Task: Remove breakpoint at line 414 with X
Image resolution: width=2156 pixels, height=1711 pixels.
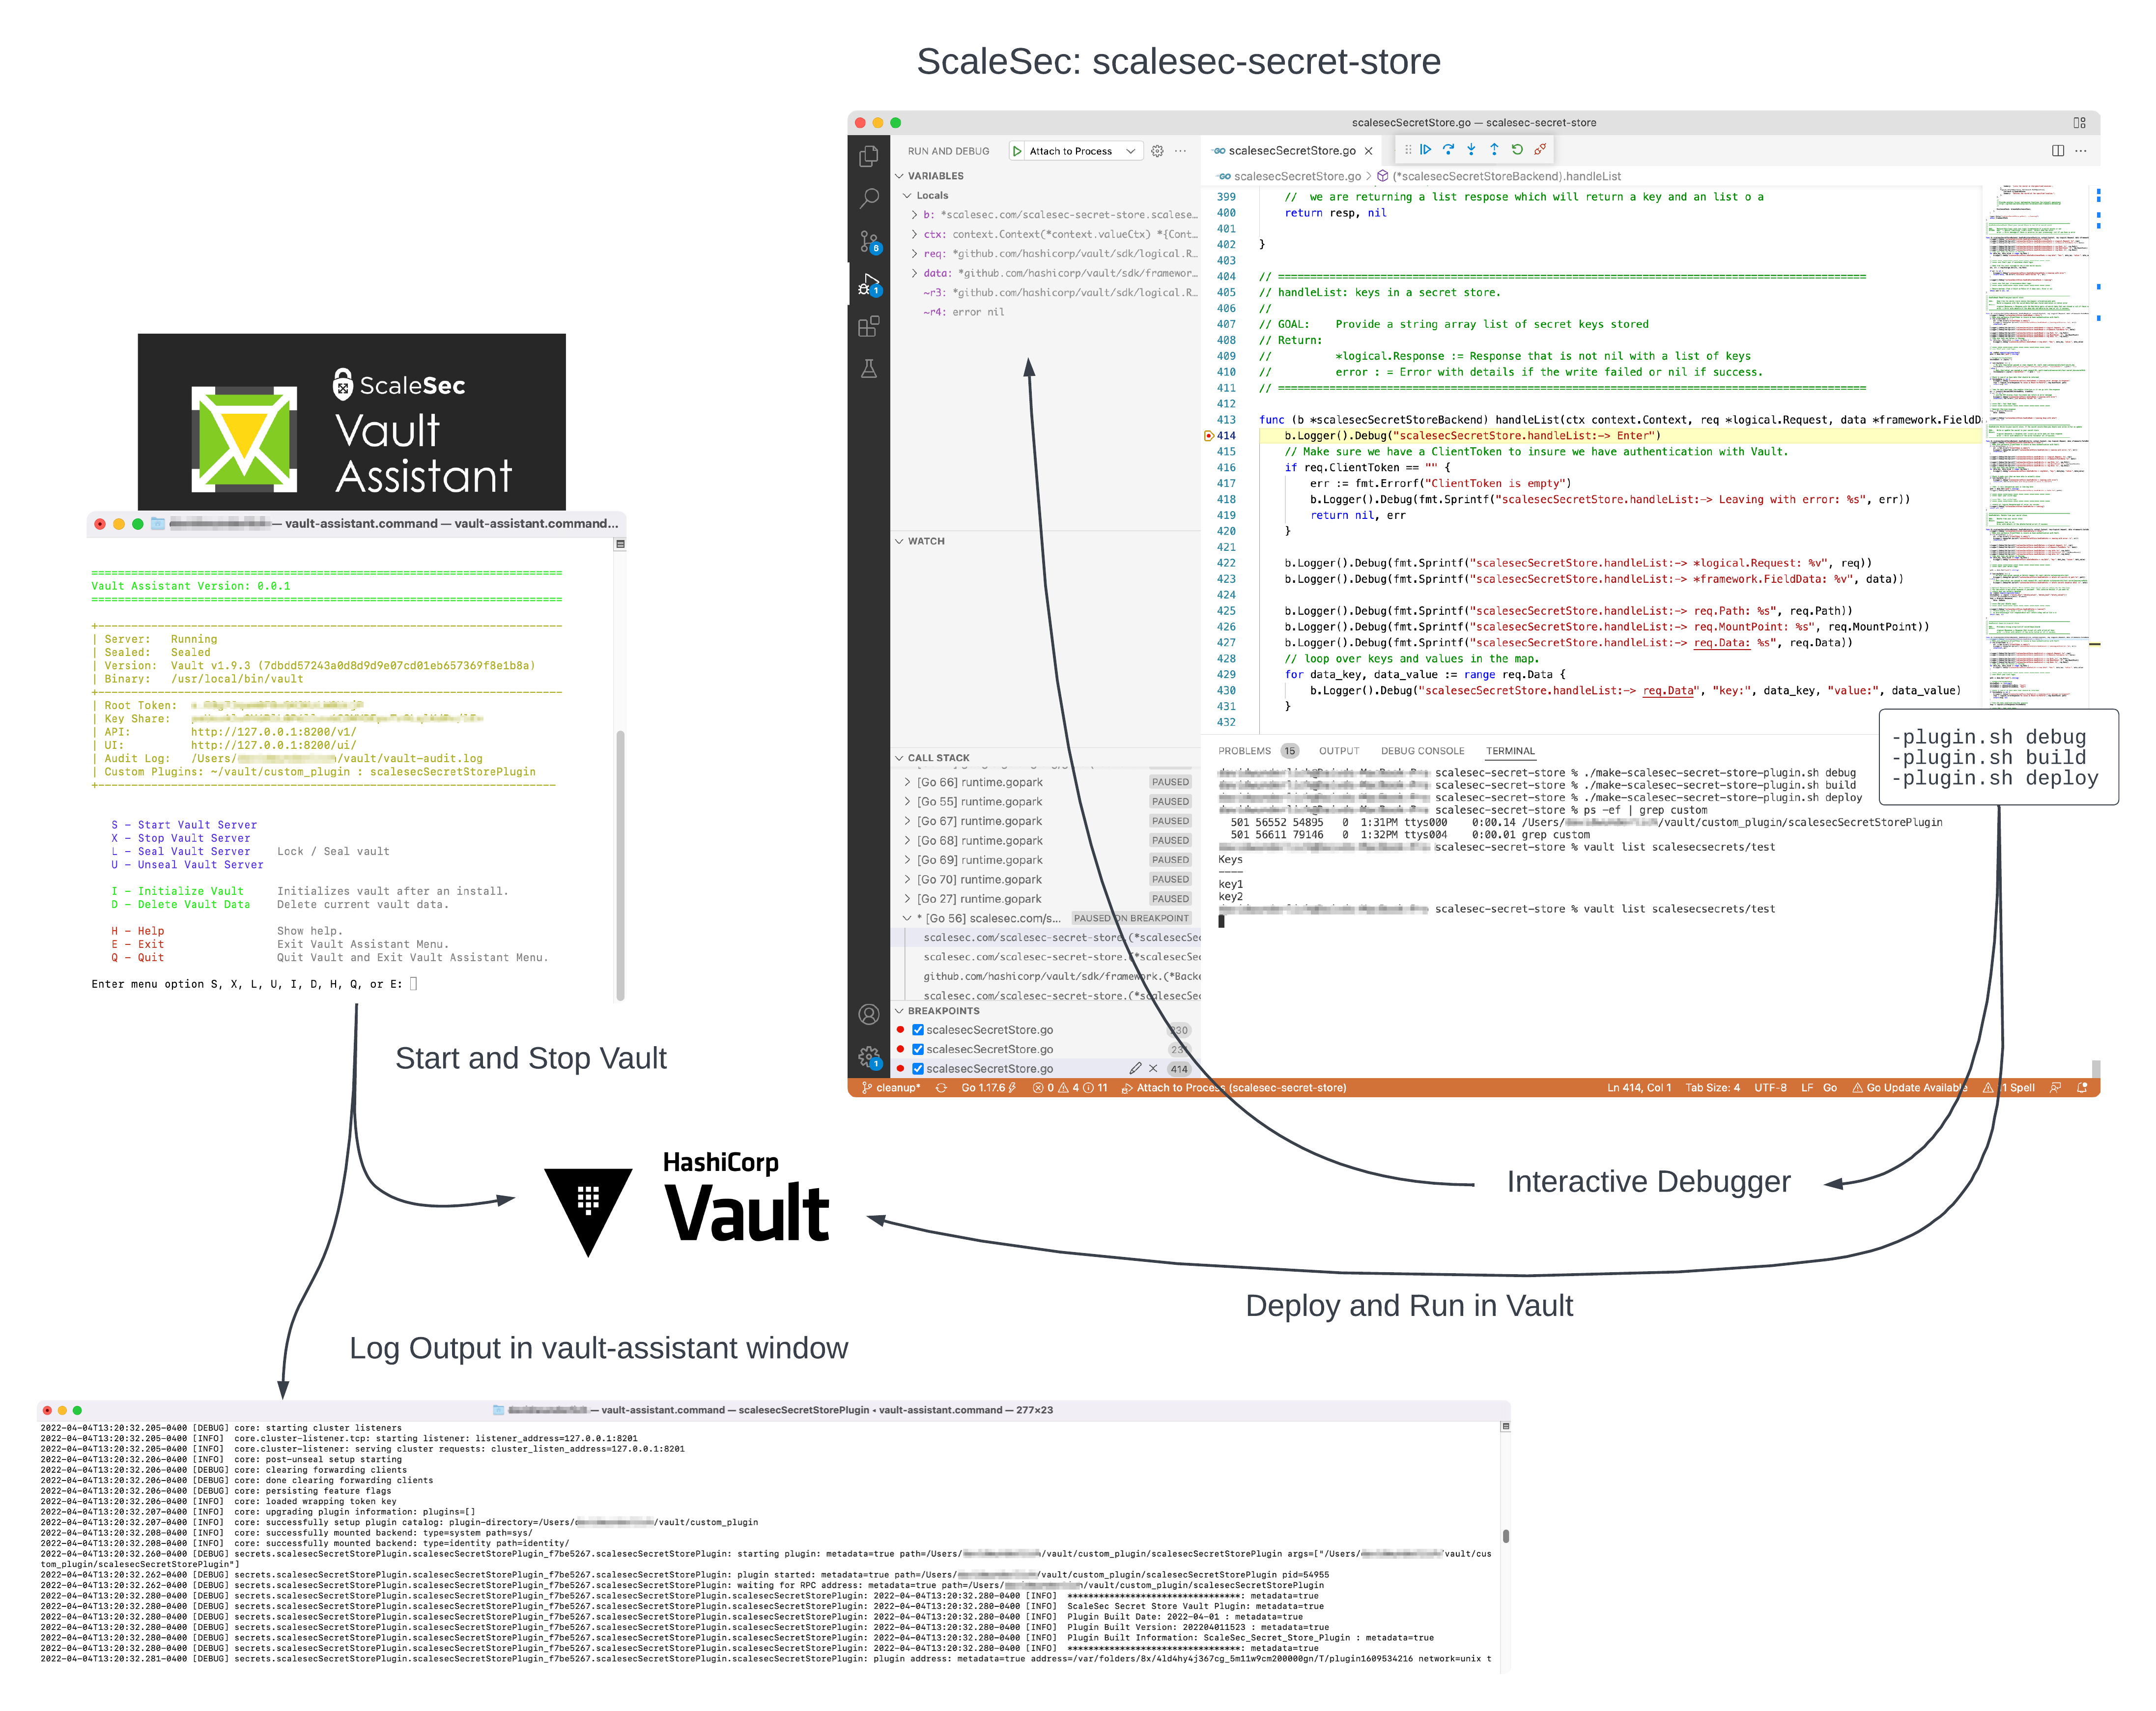Action: (x=1153, y=1068)
